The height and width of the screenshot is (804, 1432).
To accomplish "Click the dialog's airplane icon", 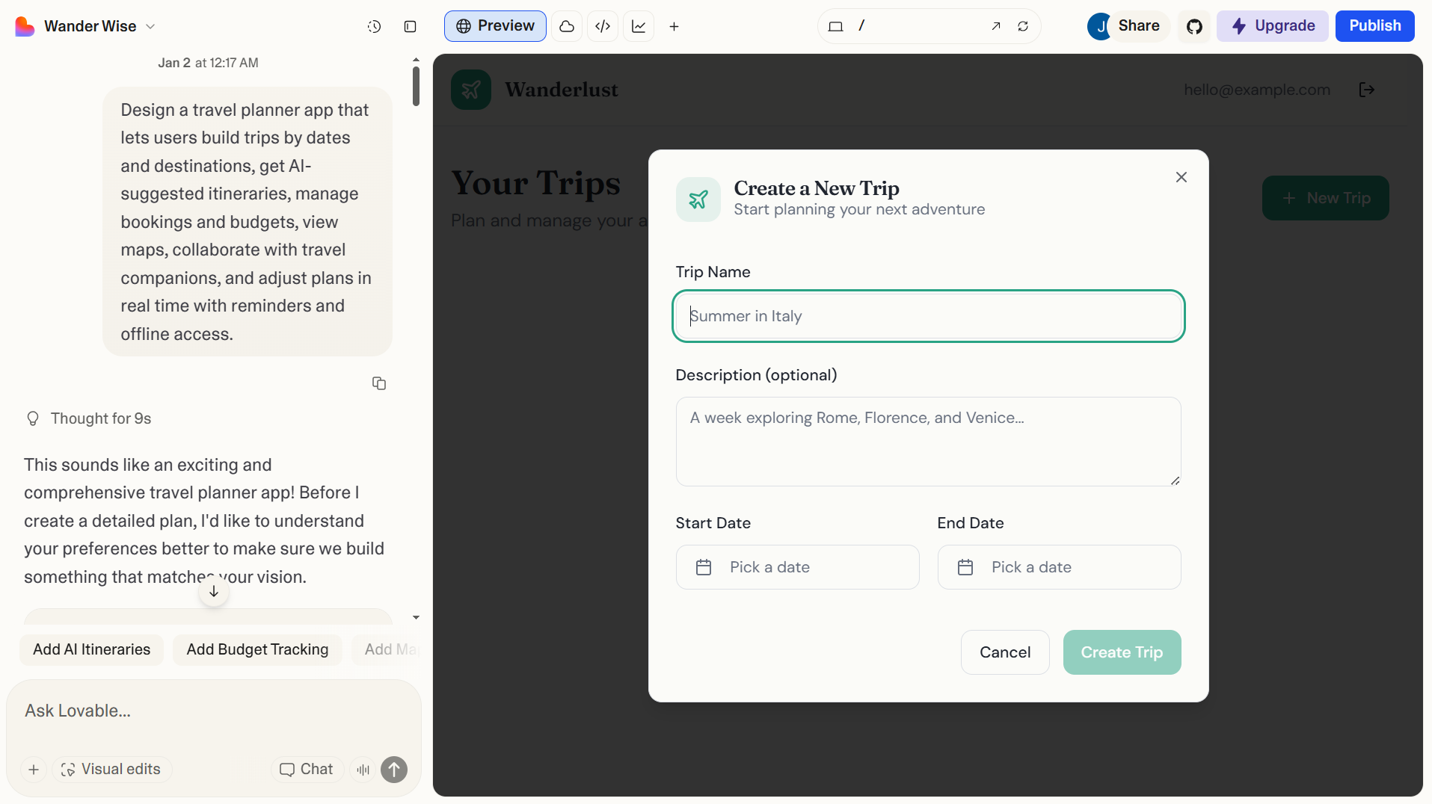I will [698, 200].
